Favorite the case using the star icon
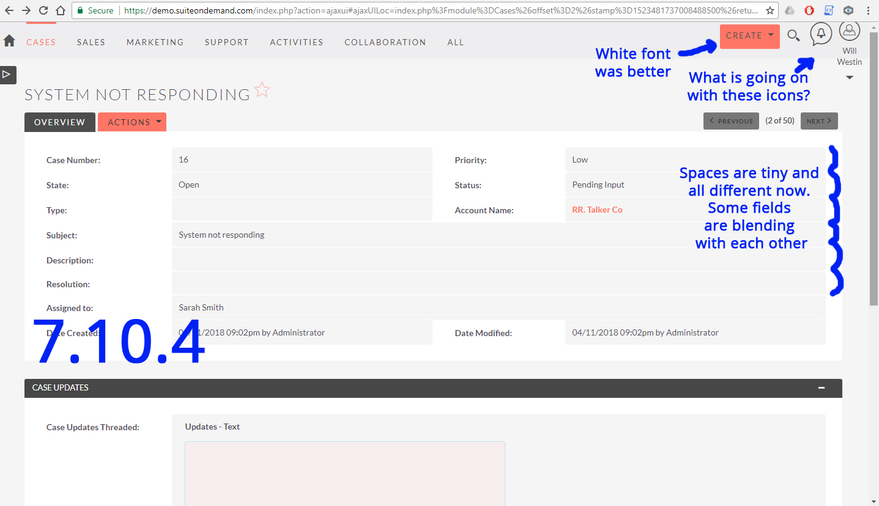The width and height of the screenshot is (879, 506). pos(262,89)
